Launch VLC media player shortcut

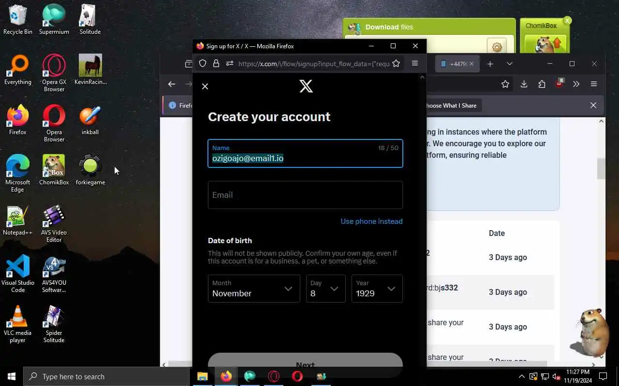tap(18, 324)
